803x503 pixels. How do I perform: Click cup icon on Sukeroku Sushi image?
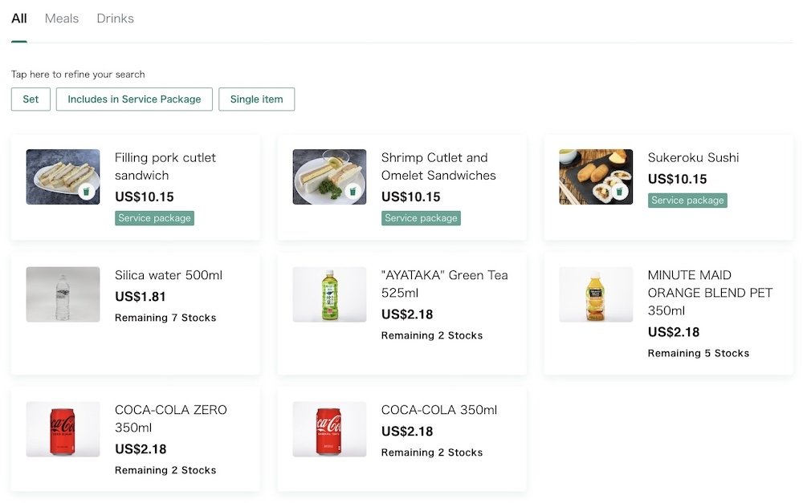tap(619, 192)
